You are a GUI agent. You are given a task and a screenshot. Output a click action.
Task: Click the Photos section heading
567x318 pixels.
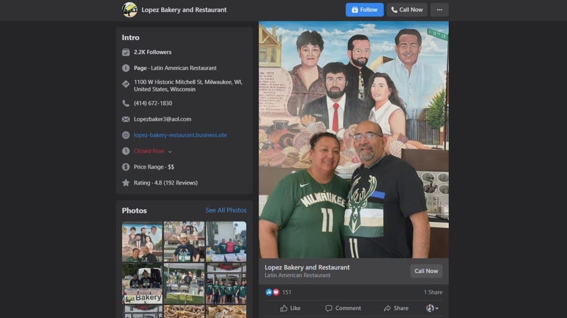(134, 211)
